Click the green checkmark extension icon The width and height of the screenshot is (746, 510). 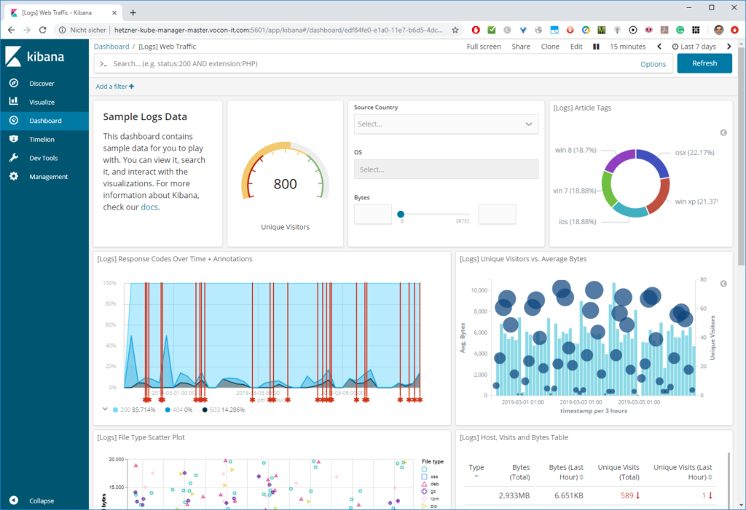(492, 30)
